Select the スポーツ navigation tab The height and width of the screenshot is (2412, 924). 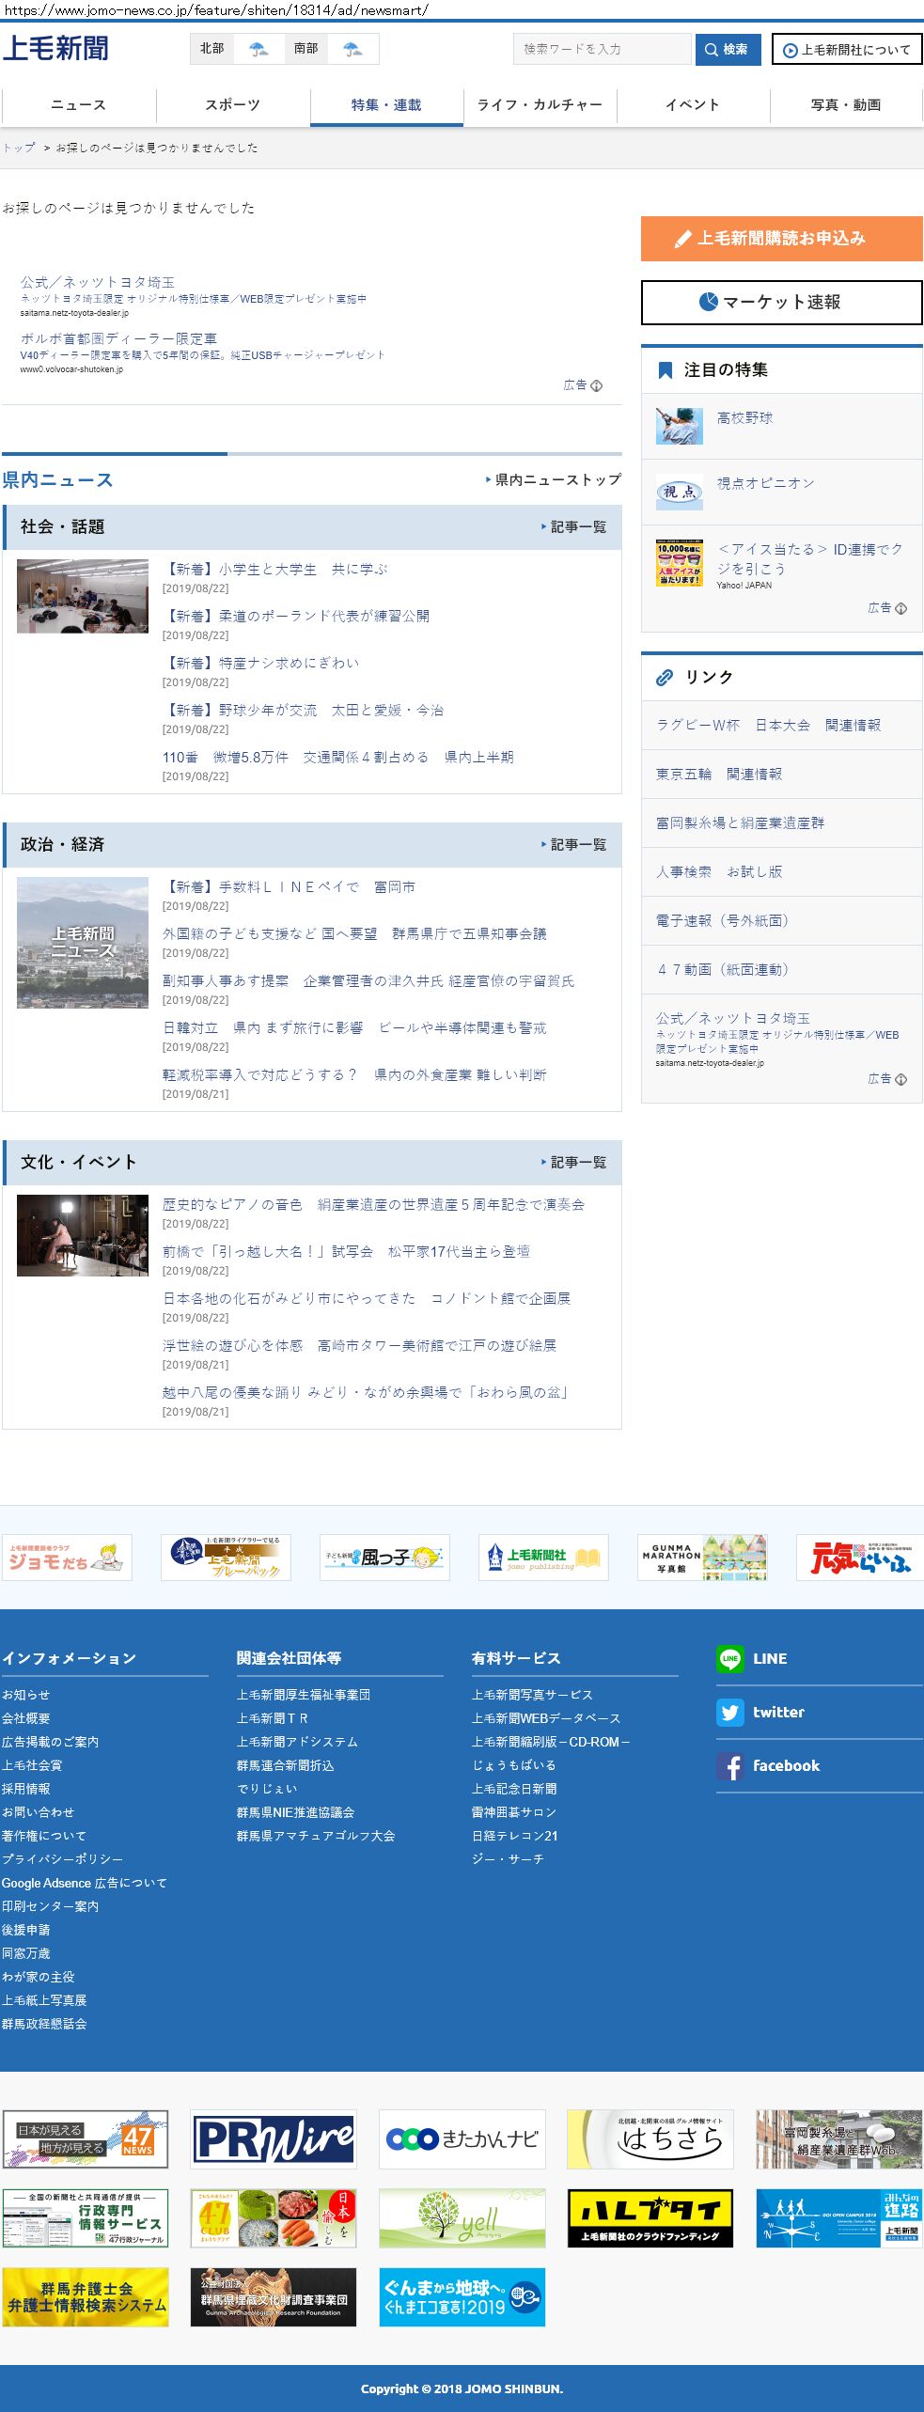(x=232, y=105)
